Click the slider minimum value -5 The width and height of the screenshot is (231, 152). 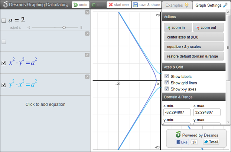coord(29,27)
